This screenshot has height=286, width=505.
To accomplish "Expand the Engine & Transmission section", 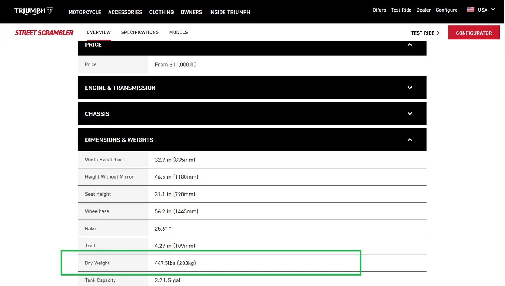I will [409, 88].
